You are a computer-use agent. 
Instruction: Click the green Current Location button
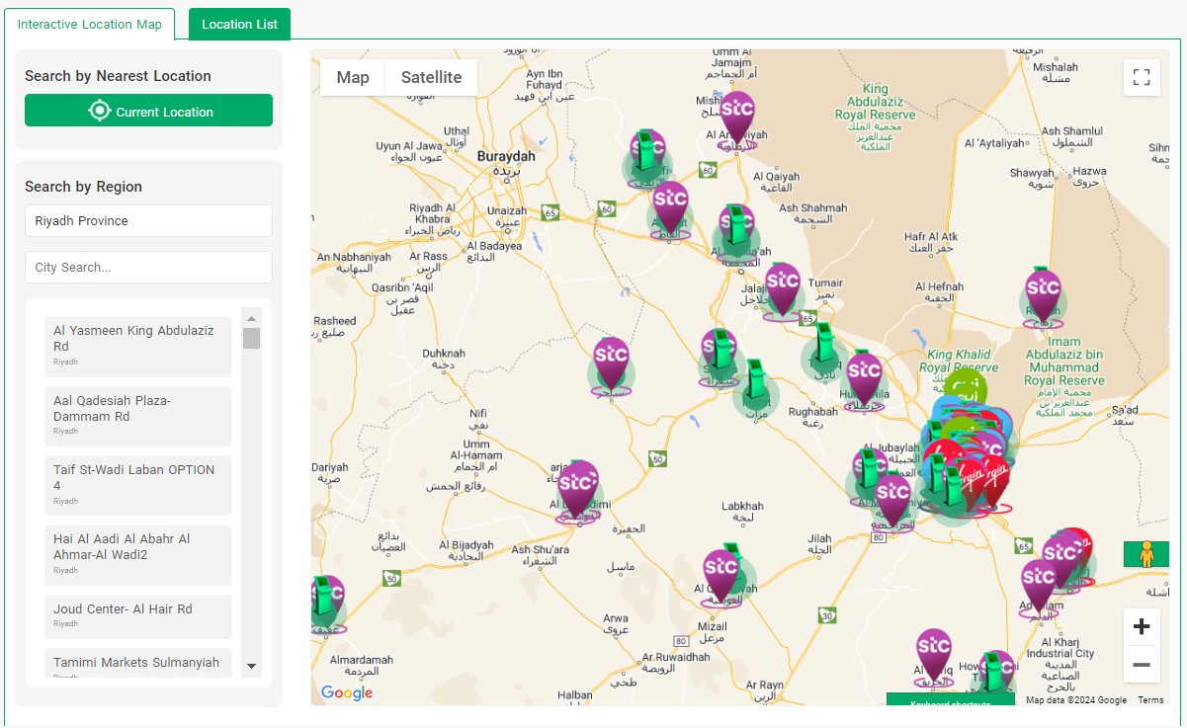coord(148,111)
